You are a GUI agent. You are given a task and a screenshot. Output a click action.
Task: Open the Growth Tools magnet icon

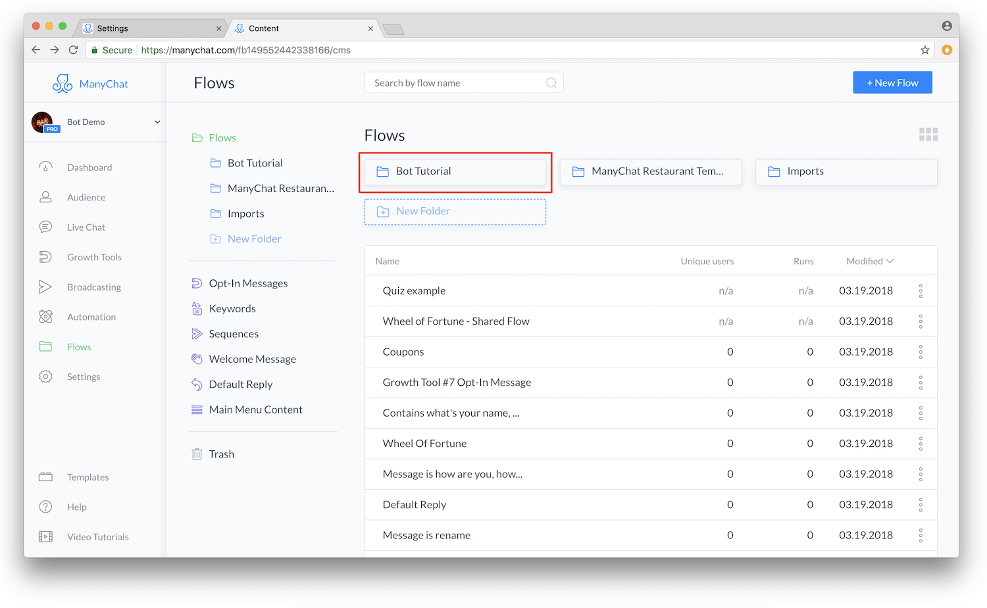[45, 257]
